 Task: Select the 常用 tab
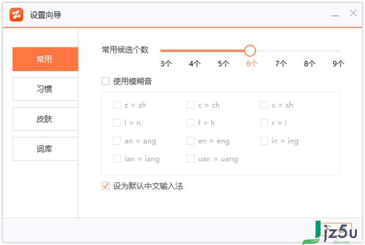point(46,59)
